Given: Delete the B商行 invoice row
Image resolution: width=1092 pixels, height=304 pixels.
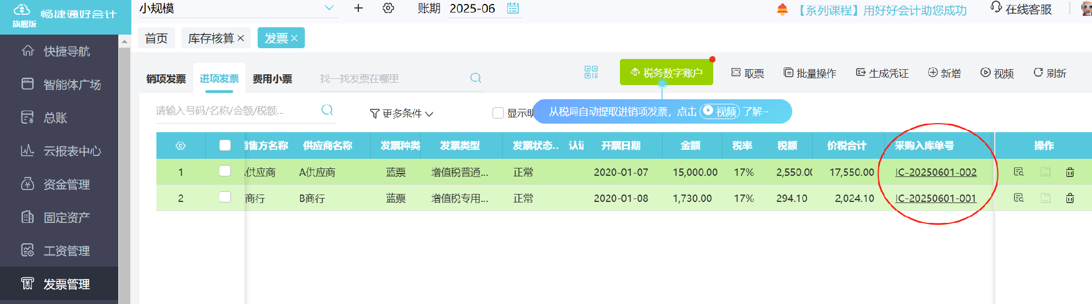Looking at the screenshot, I should pos(1070,198).
